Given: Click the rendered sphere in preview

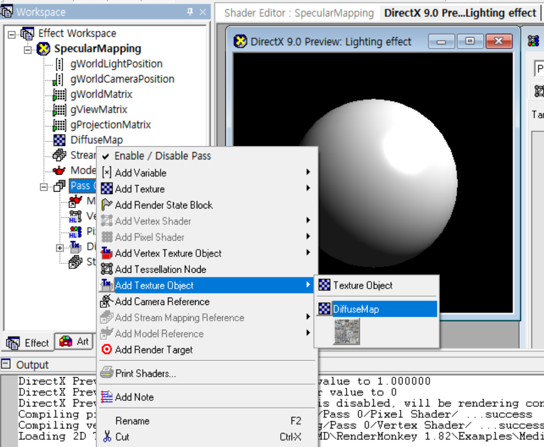Looking at the screenshot, I should [x=378, y=183].
